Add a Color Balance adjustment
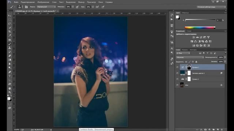 pyautogui.click(x=196, y=41)
